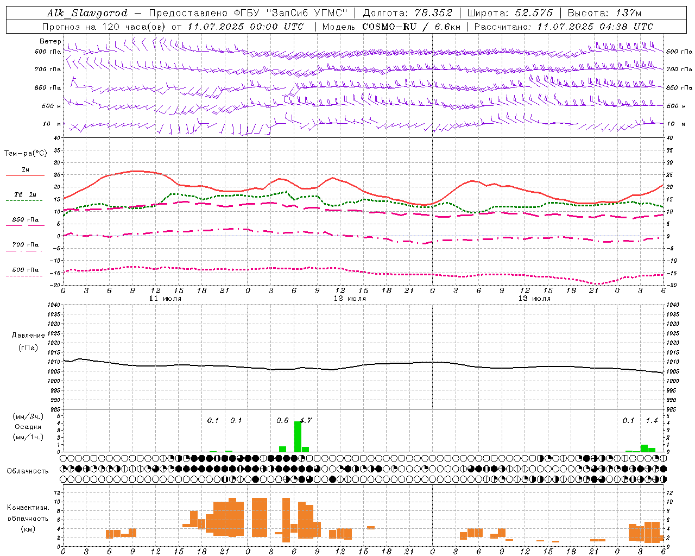Click the 'Конвективн.' convective cloud label
The image size is (695, 556).
point(28,508)
